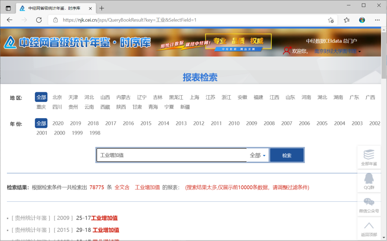
Task: Select 江苏 as the region
Action: pyautogui.click(x=210, y=97)
